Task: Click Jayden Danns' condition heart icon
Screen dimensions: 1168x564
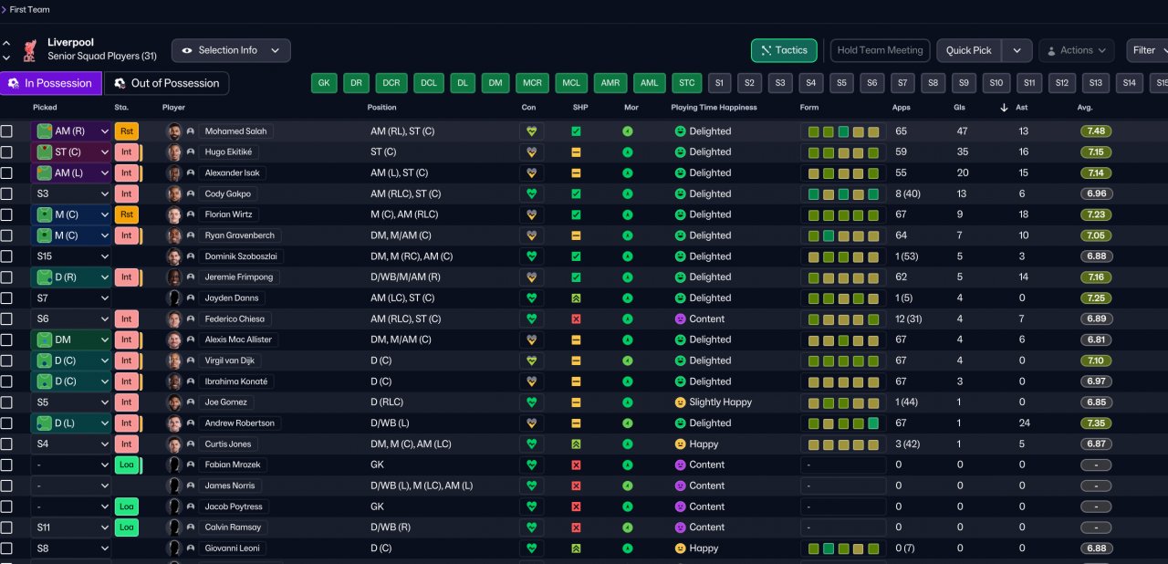Action: (x=529, y=298)
